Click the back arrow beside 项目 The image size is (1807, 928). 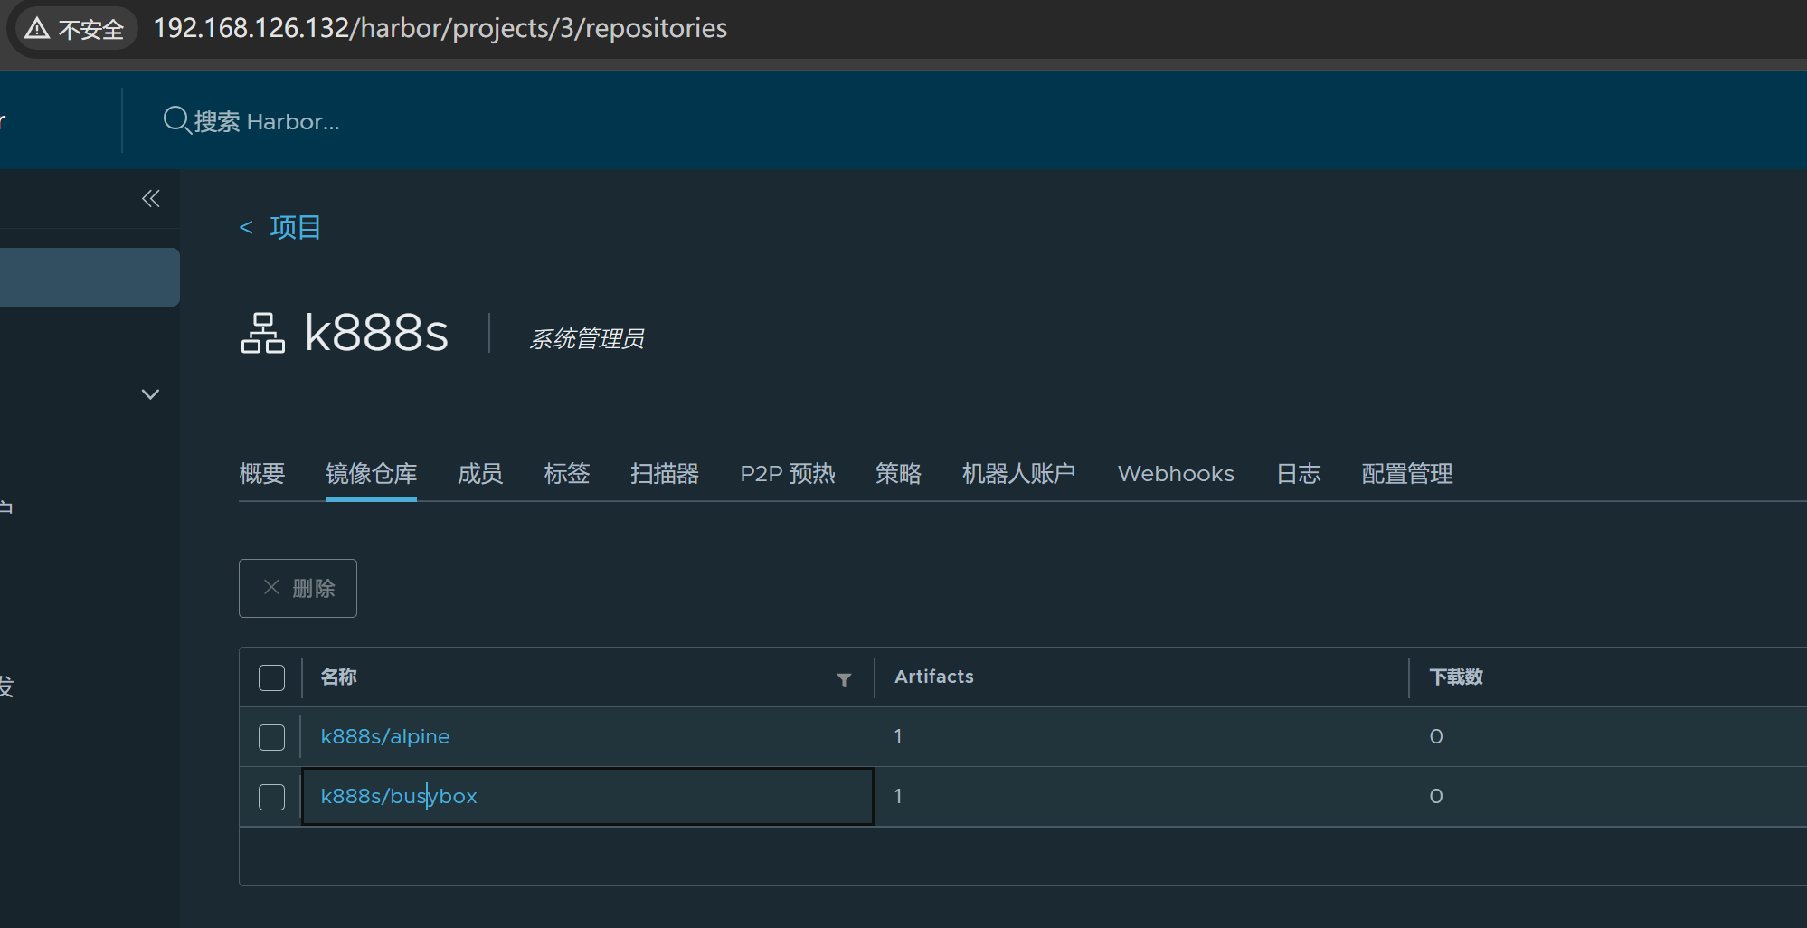coord(245,228)
